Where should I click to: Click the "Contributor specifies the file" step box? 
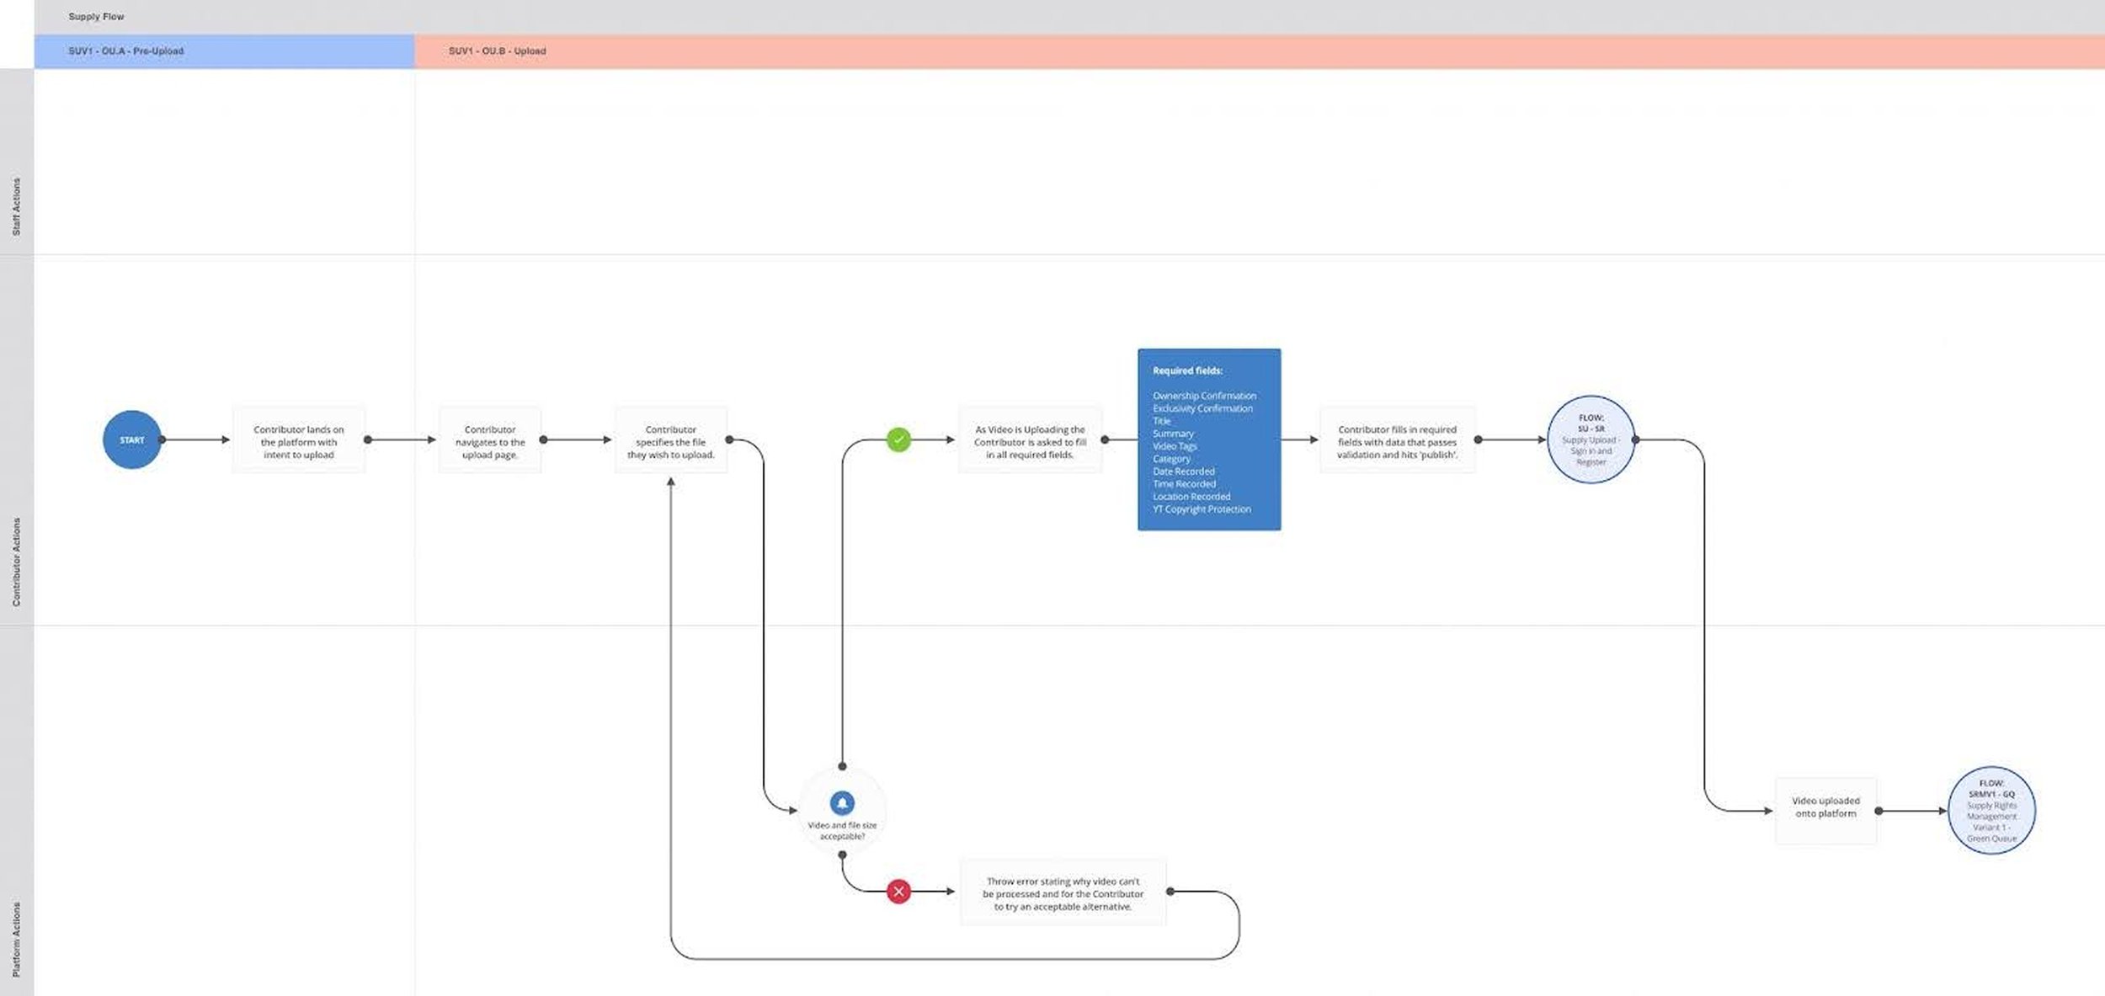(671, 441)
